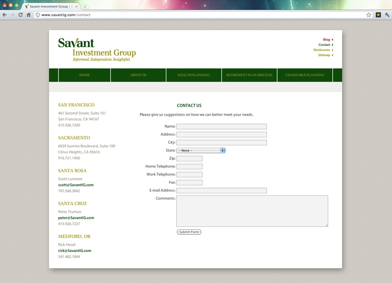Click the name Rick Hood
The height and width of the screenshot is (283, 392).
(67, 245)
